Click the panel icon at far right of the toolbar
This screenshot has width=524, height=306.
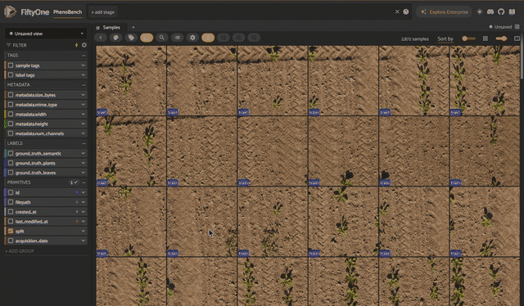(x=517, y=38)
